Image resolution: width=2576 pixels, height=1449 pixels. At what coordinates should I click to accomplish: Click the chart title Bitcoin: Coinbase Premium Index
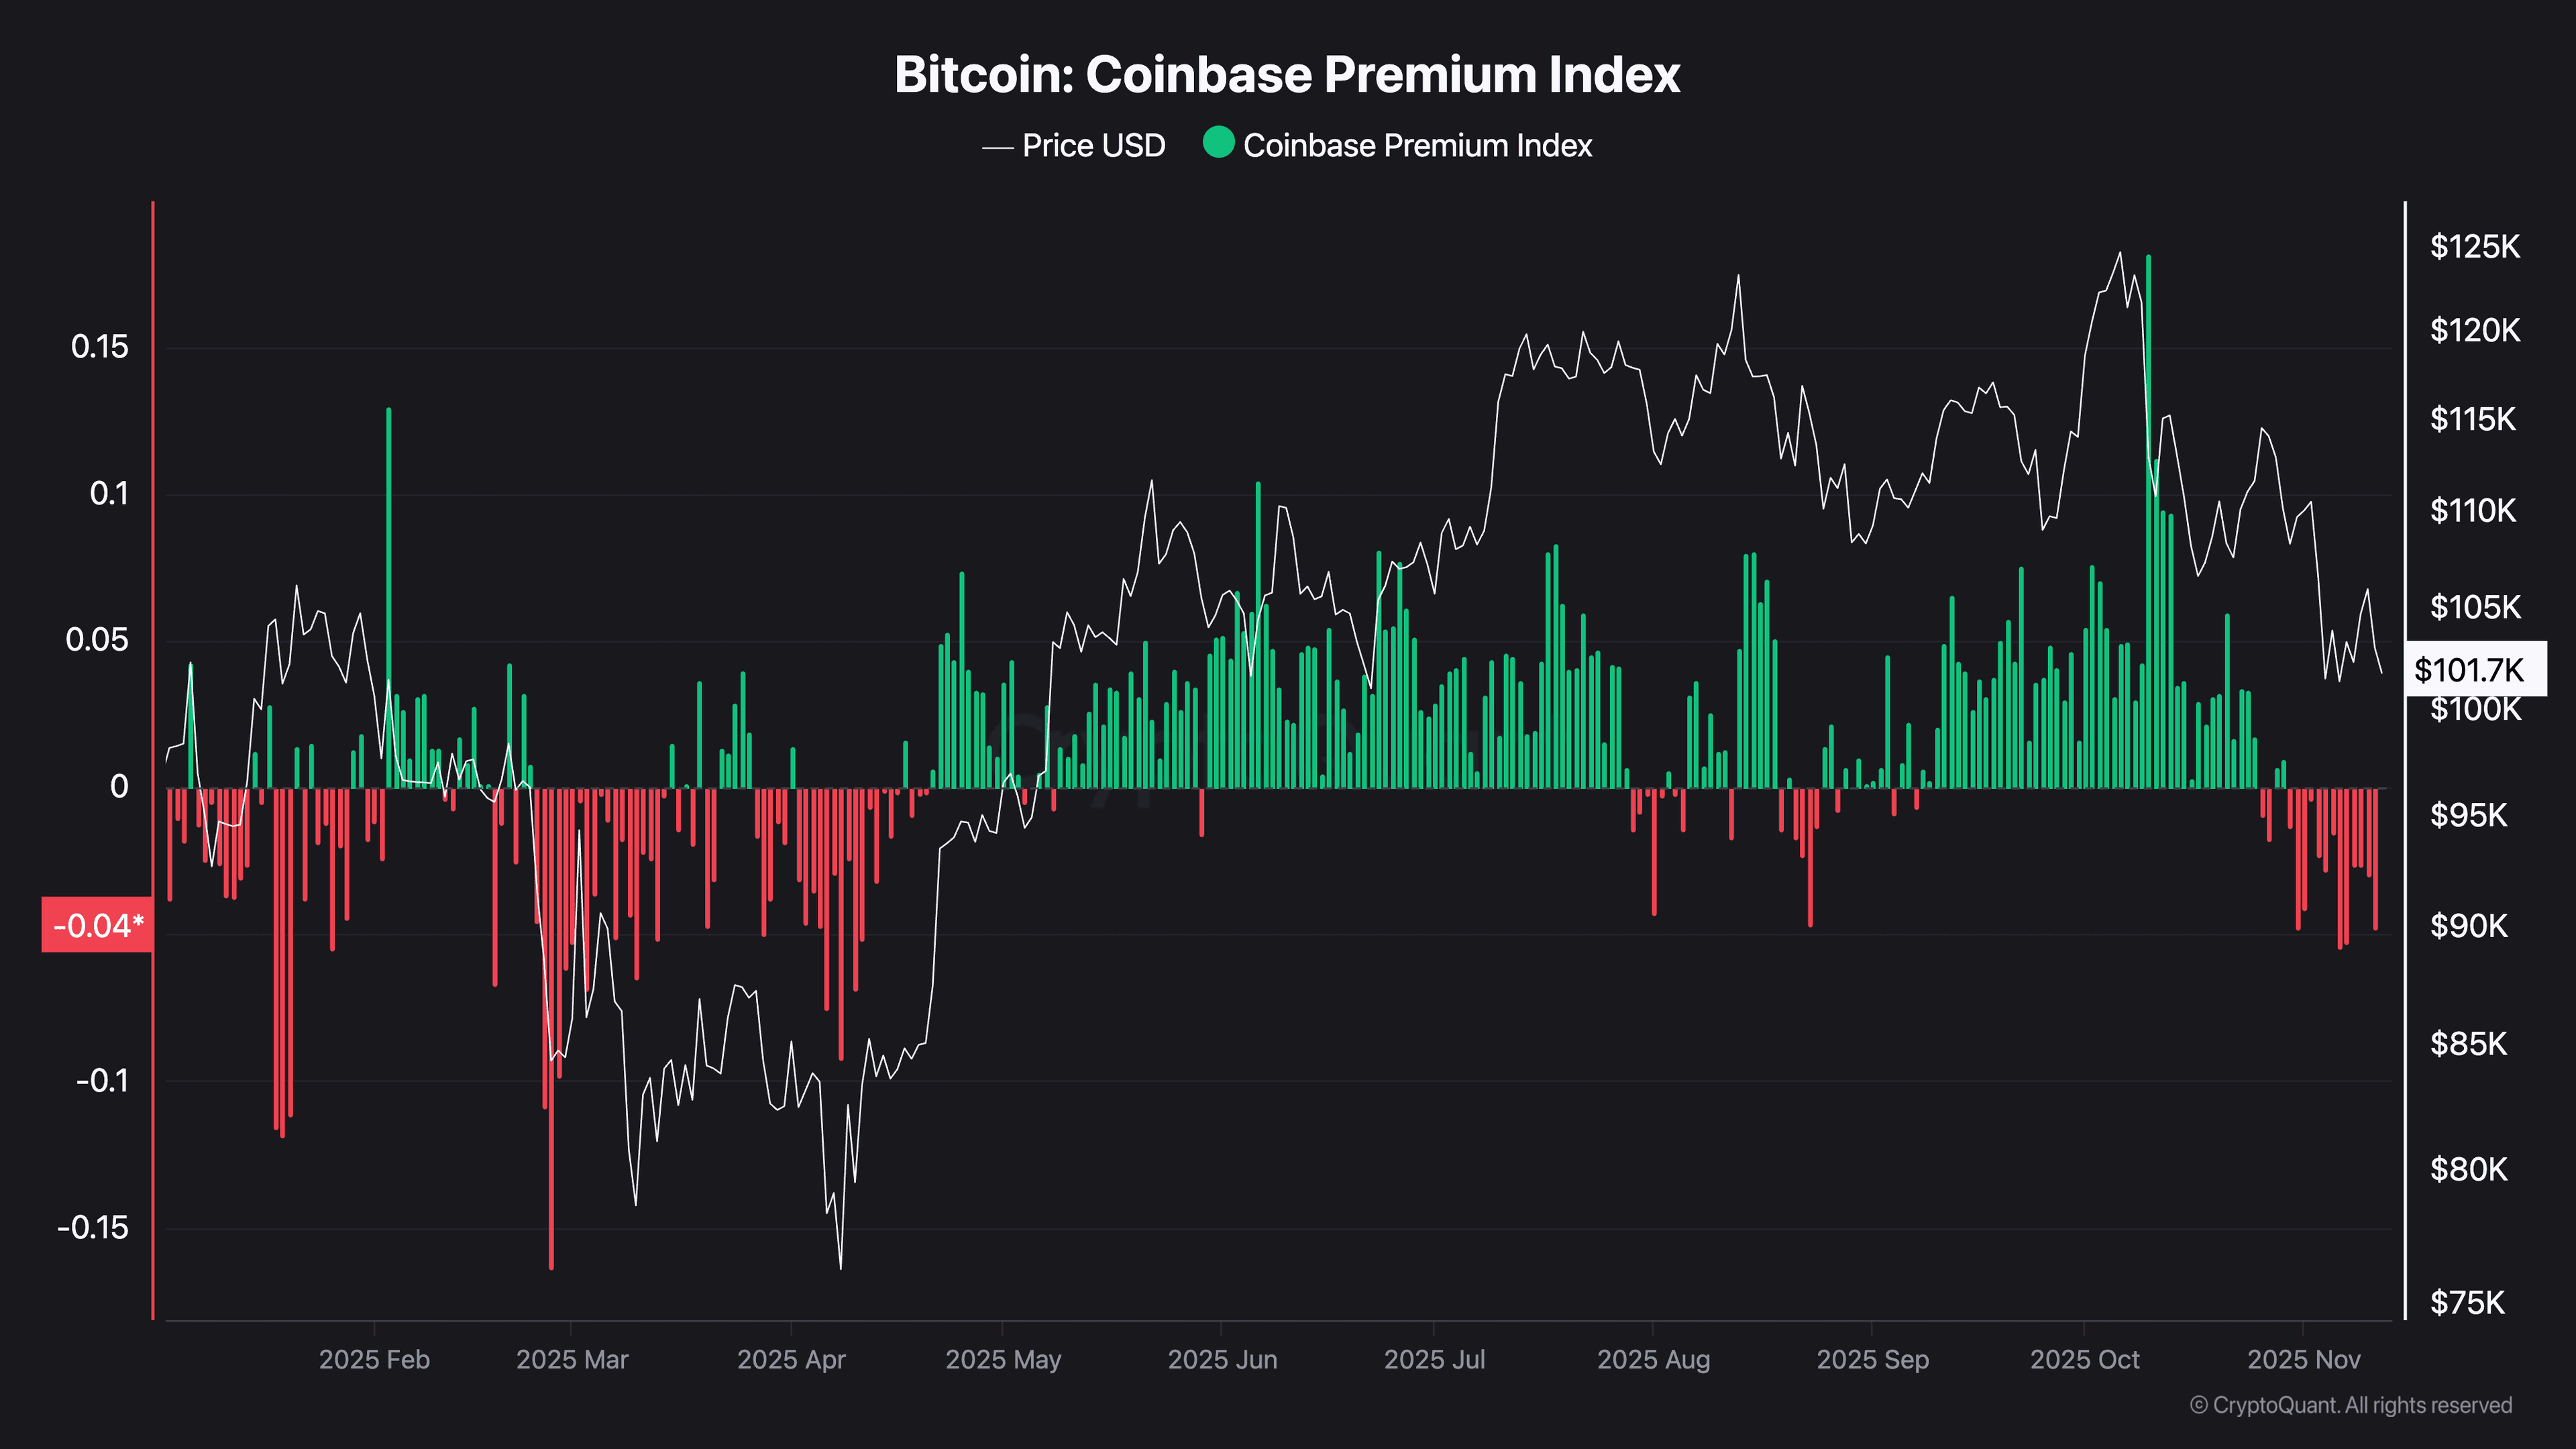pyautogui.click(x=1287, y=74)
